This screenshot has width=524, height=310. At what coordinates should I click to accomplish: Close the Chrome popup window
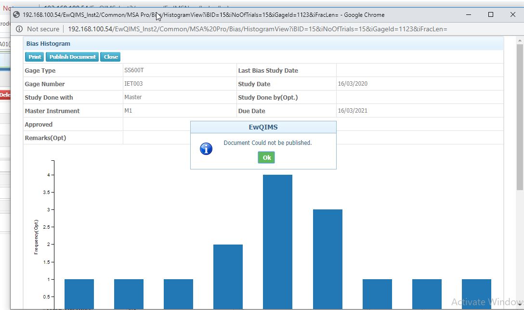(513, 15)
